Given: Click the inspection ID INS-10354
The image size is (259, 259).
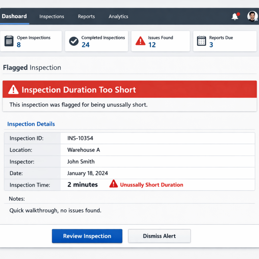Looking at the screenshot, I should point(80,138).
